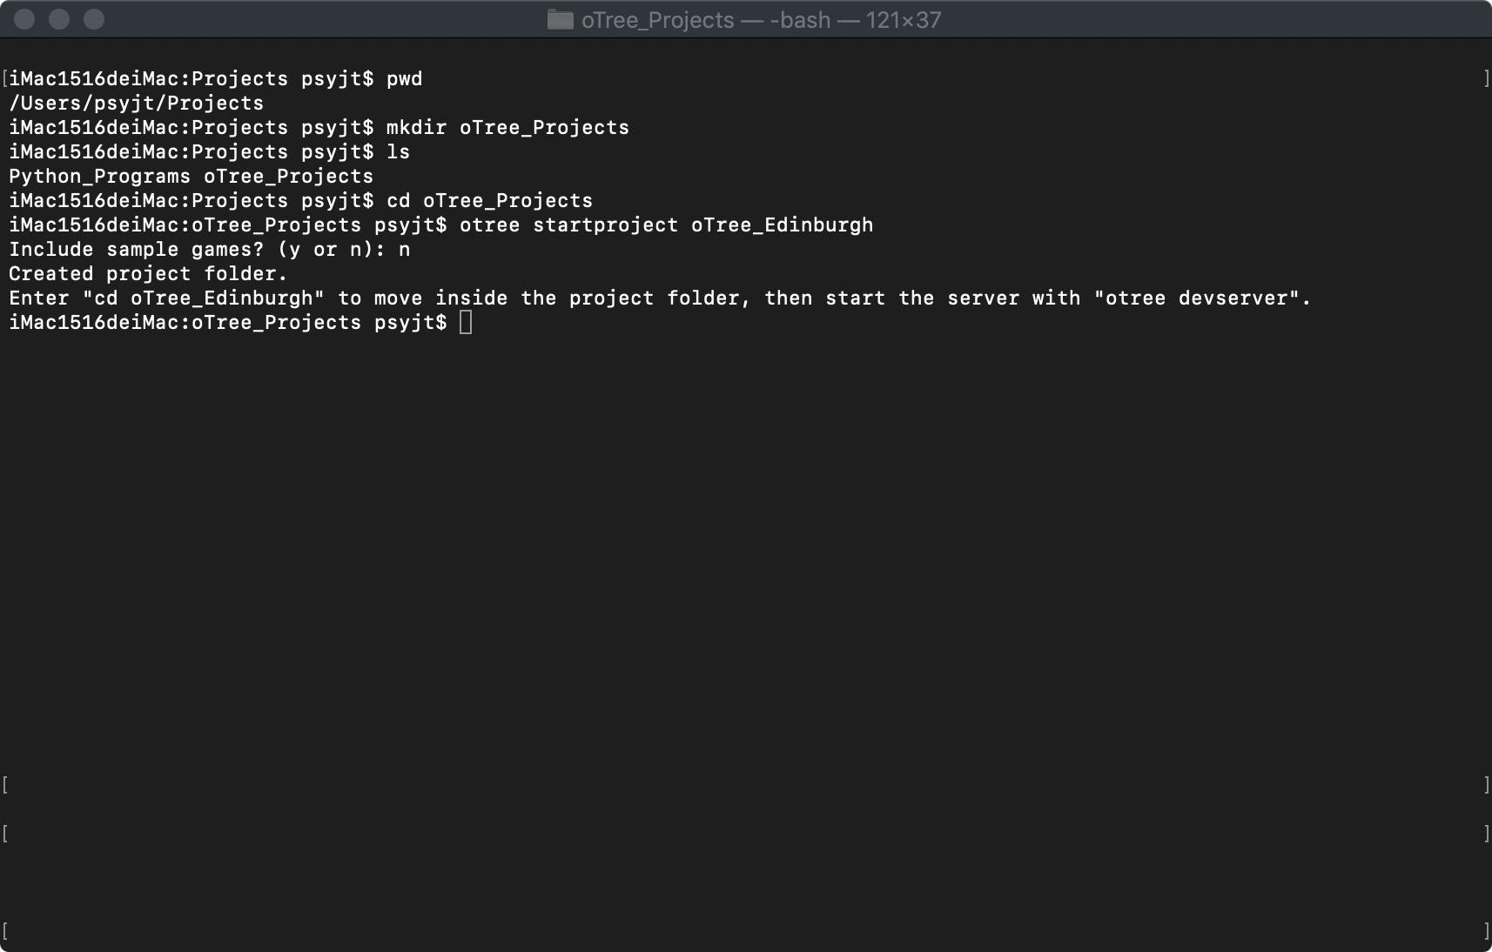This screenshot has width=1492, height=952.
Task: Click the yellow minimize button
Action: pos(58,19)
